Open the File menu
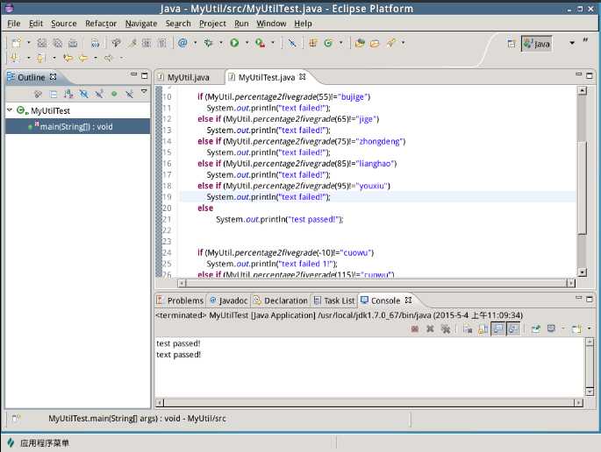601x452 pixels. point(14,24)
